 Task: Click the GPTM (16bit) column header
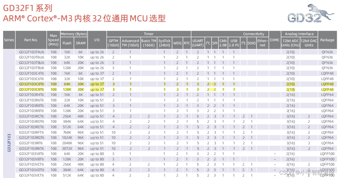click(x=113, y=43)
